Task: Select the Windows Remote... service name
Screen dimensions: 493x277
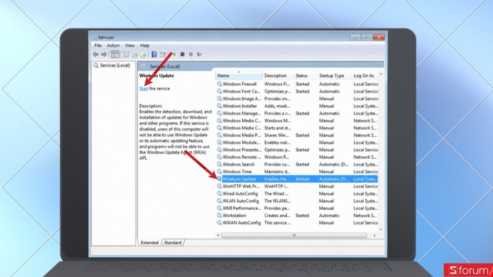Action: click(x=242, y=157)
